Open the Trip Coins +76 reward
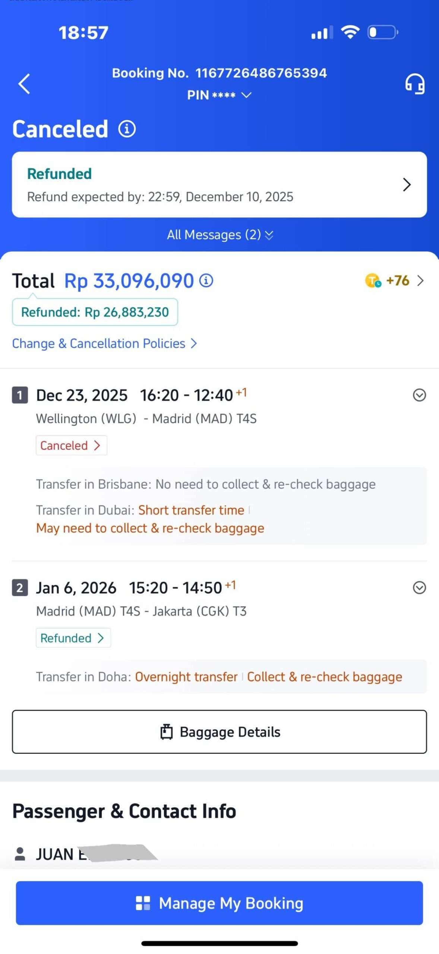 [x=394, y=281]
